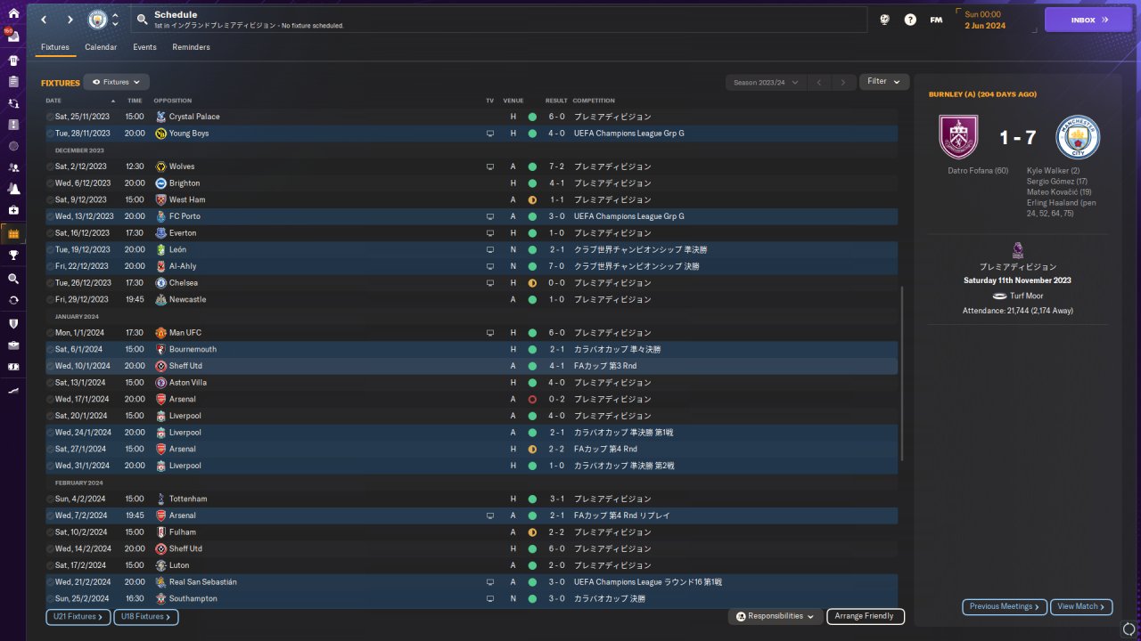Screen dimensions: 1141x641
Task: Open the Season 2023/24 dropdown
Action: (766, 82)
